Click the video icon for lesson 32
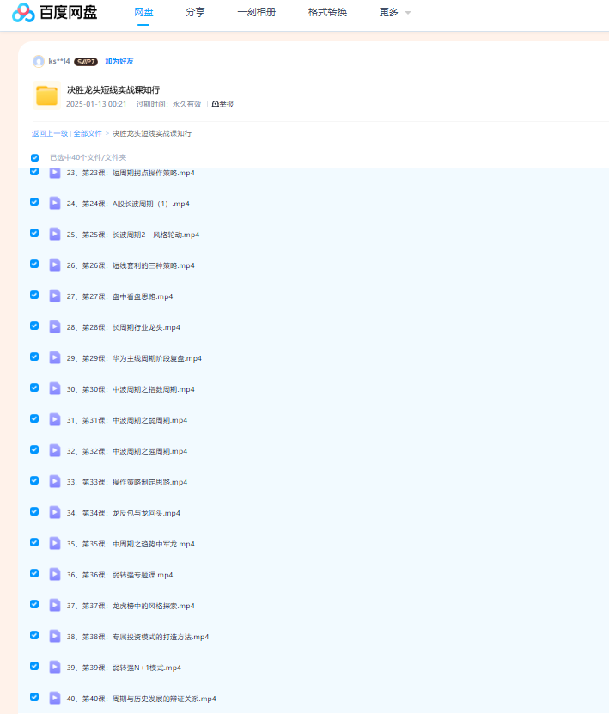The image size is (609, 714). (x=55, y=451)
